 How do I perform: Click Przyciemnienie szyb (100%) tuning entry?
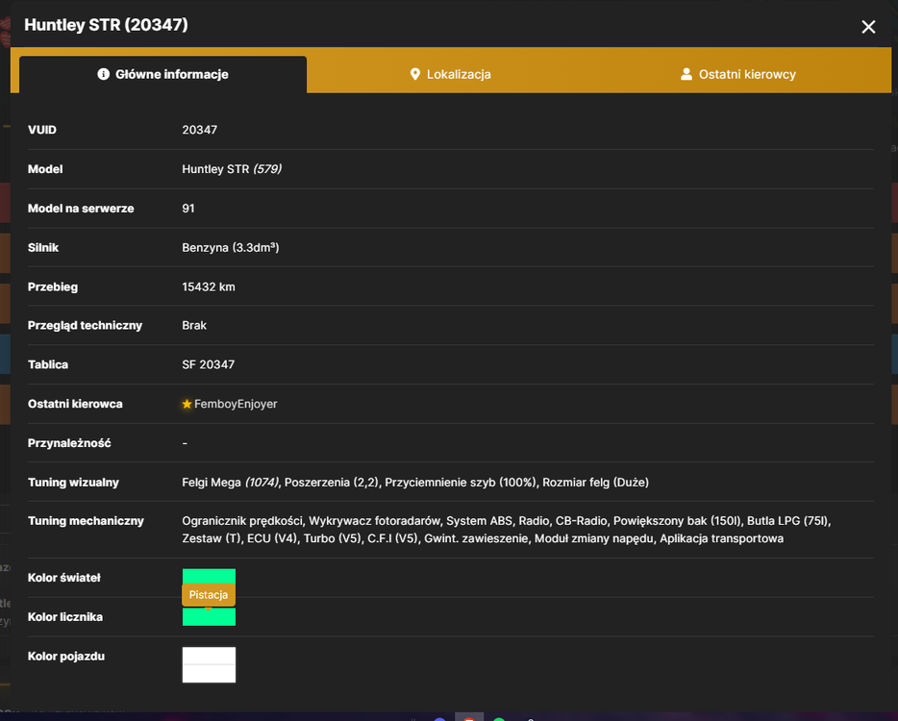pos(461,483)
